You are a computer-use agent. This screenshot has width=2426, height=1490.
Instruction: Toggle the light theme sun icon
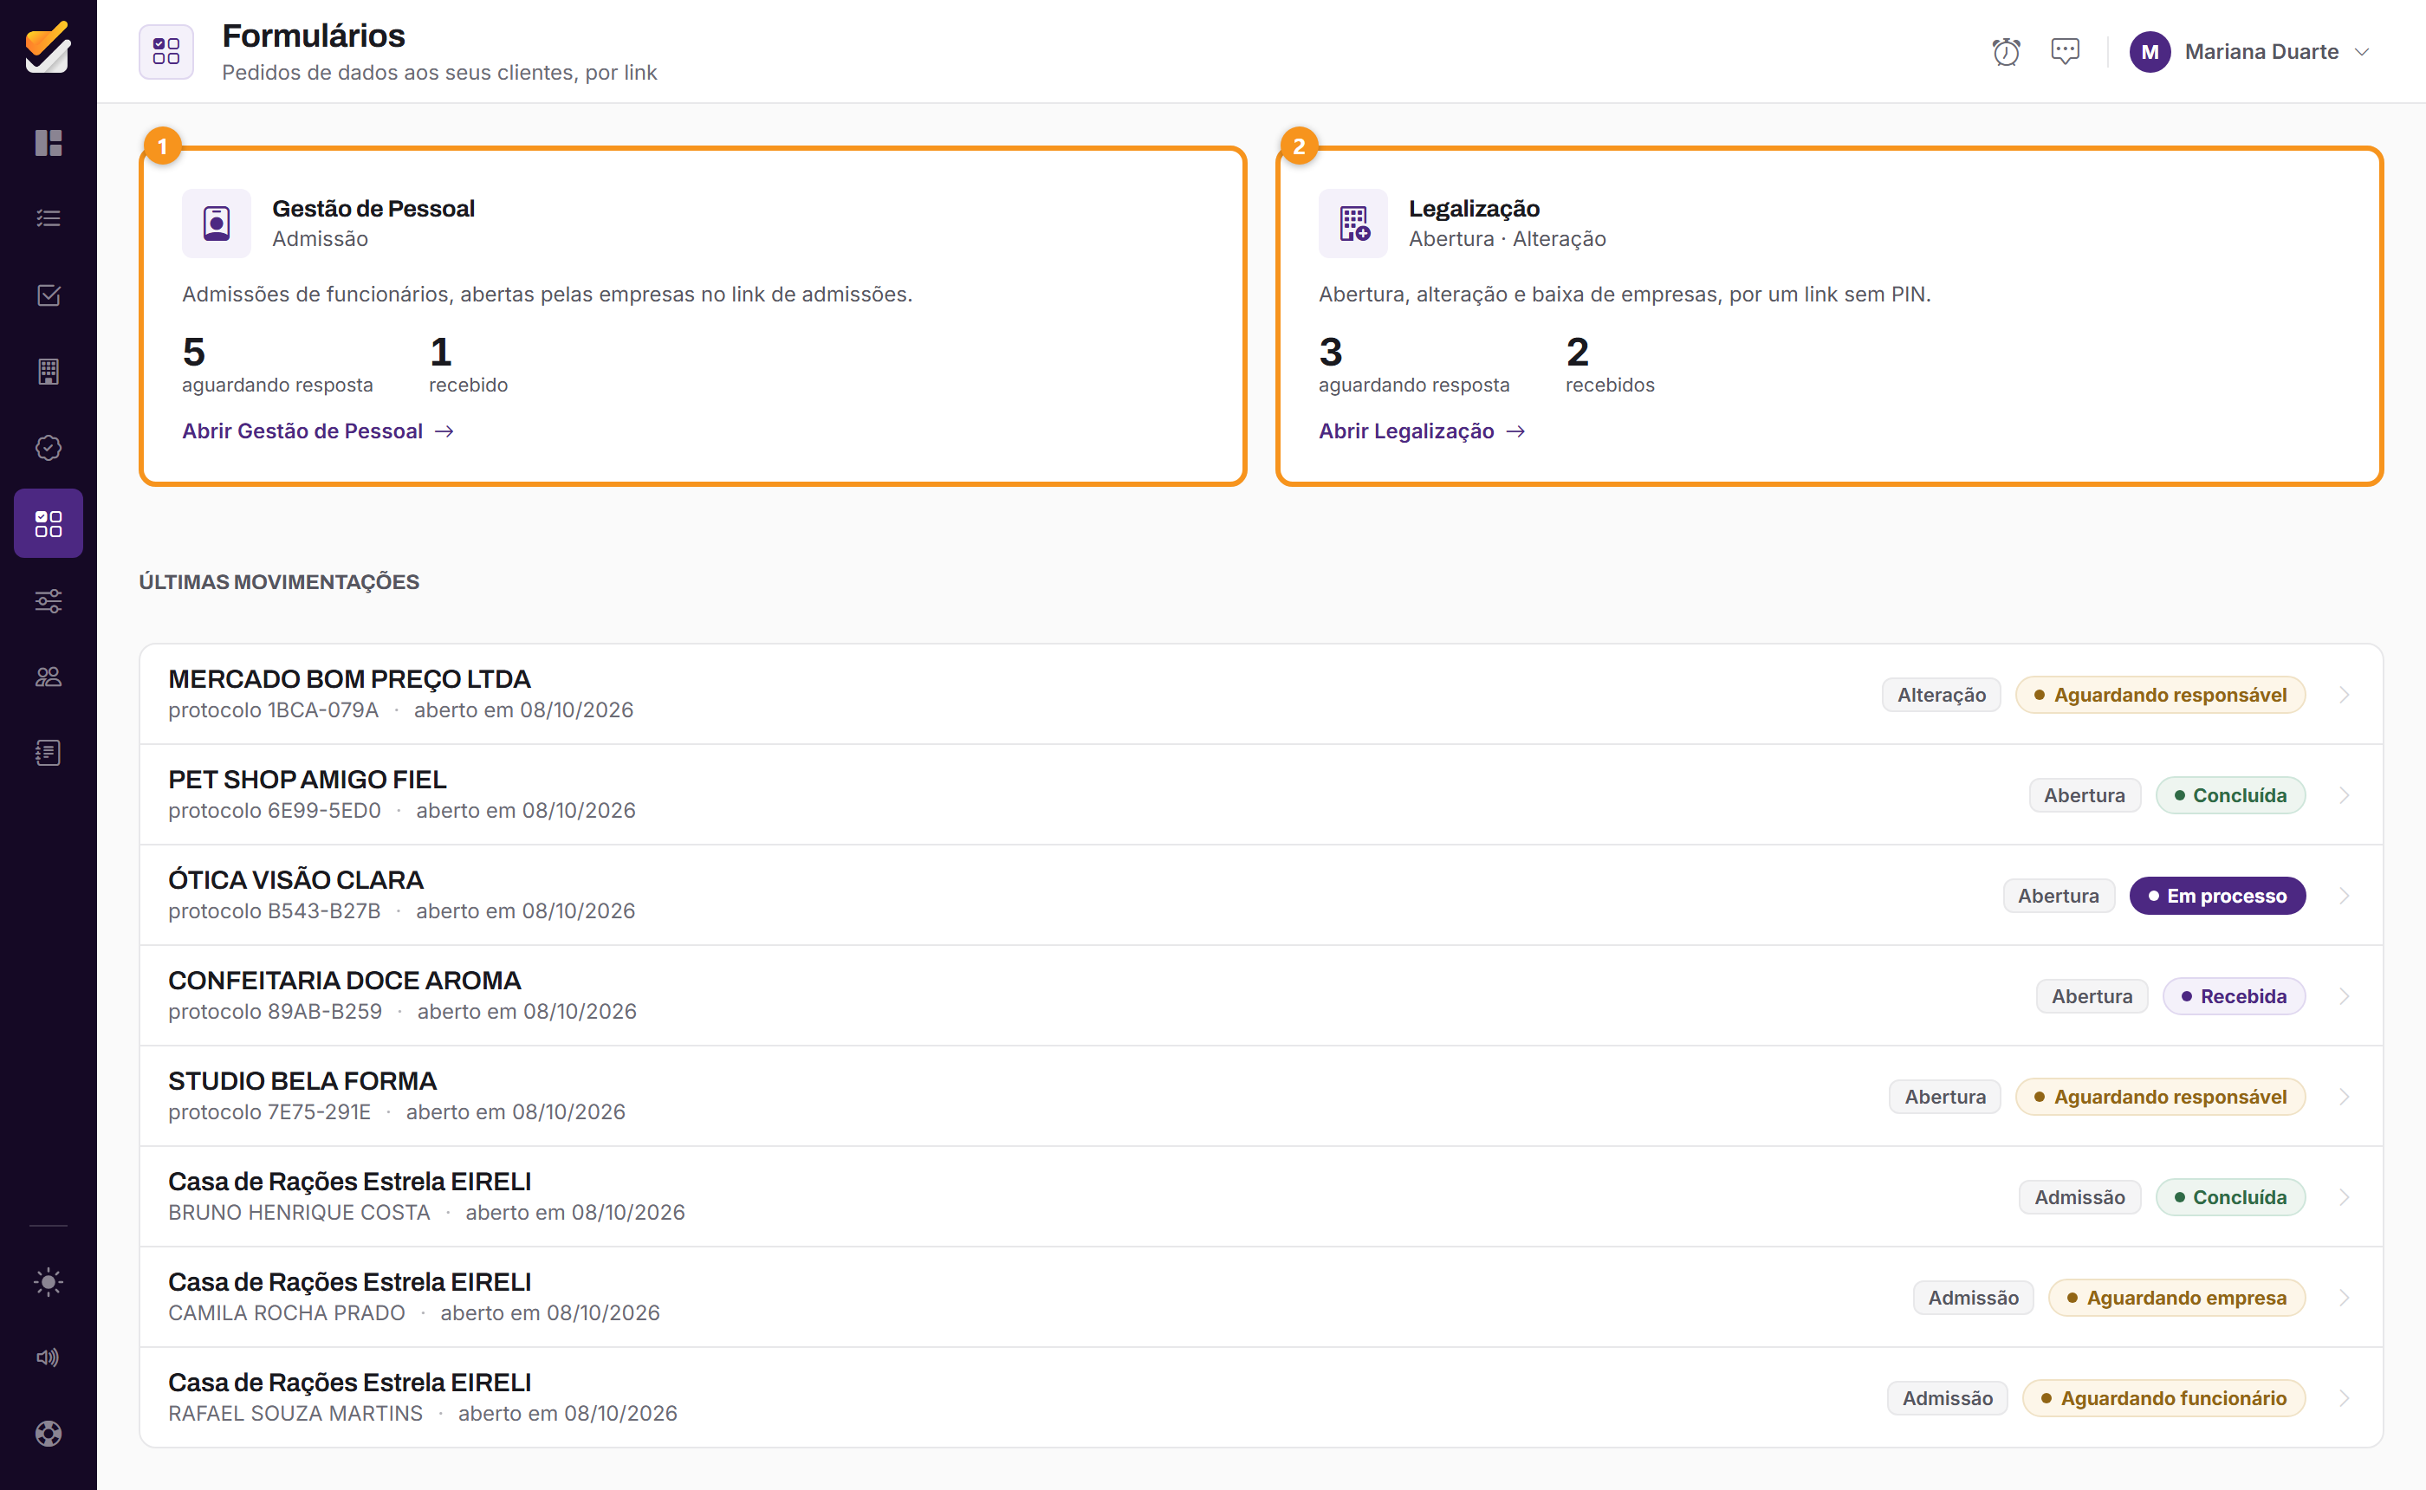tap(49, 1281)
